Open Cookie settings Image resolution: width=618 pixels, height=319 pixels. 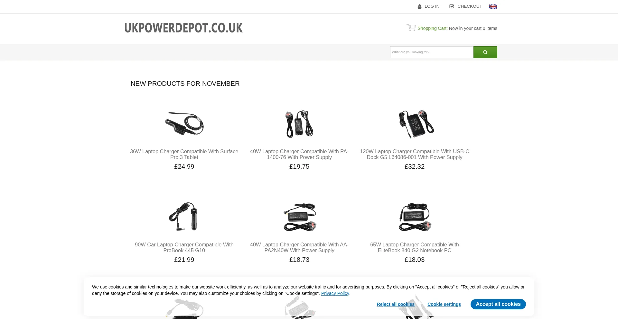click(x=444, y=304)
